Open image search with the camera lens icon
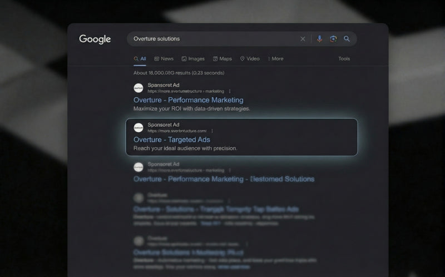 coord(333,38)
